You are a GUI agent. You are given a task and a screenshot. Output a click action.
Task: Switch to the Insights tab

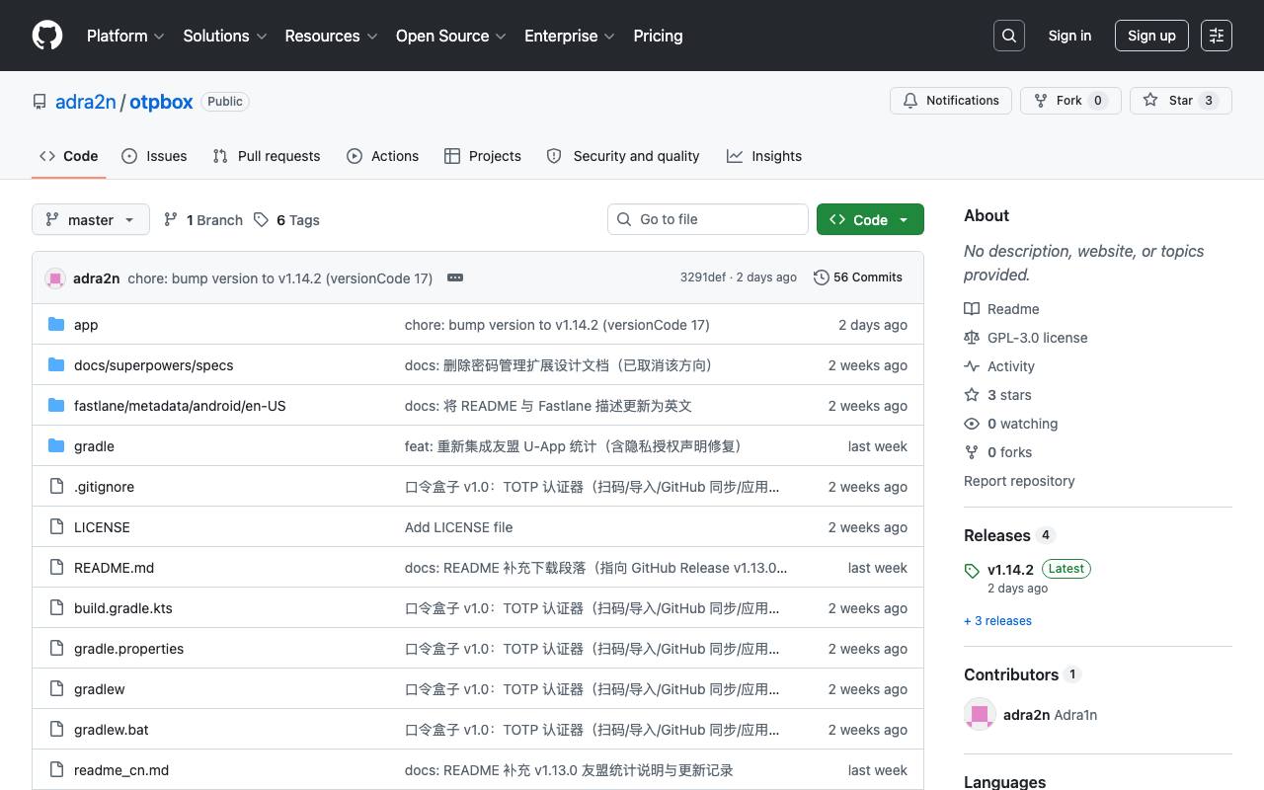tap(764, 156)
